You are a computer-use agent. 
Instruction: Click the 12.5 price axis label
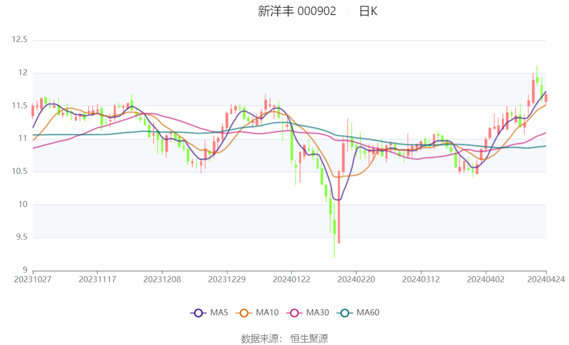(19, 40)
